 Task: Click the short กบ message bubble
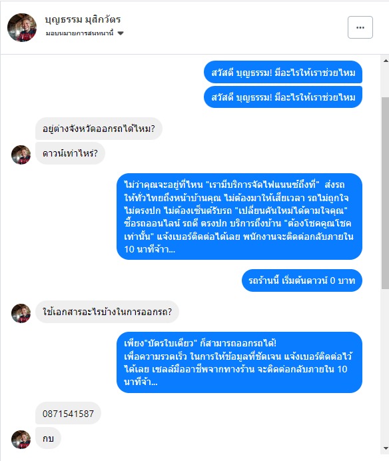48,438
